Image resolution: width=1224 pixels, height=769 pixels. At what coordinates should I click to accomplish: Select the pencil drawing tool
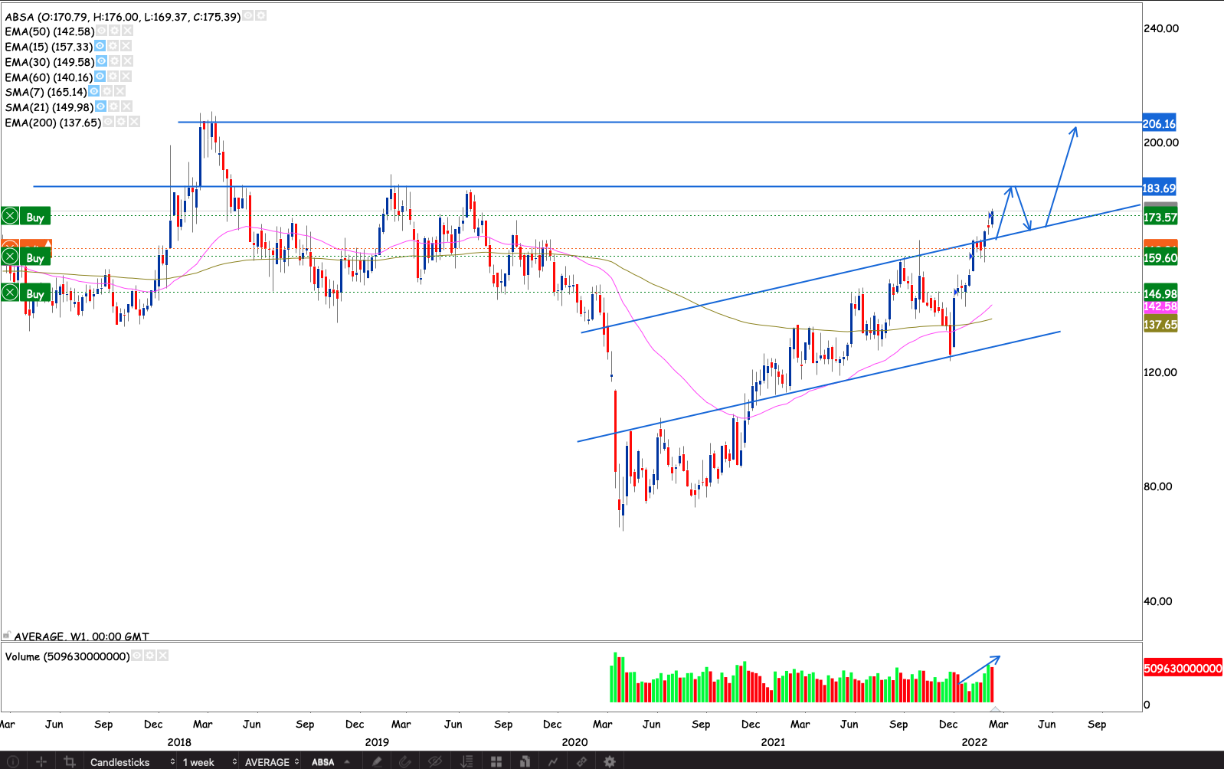click(377, 761)
